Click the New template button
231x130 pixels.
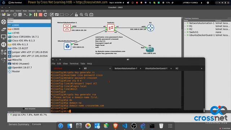(29, 109)
